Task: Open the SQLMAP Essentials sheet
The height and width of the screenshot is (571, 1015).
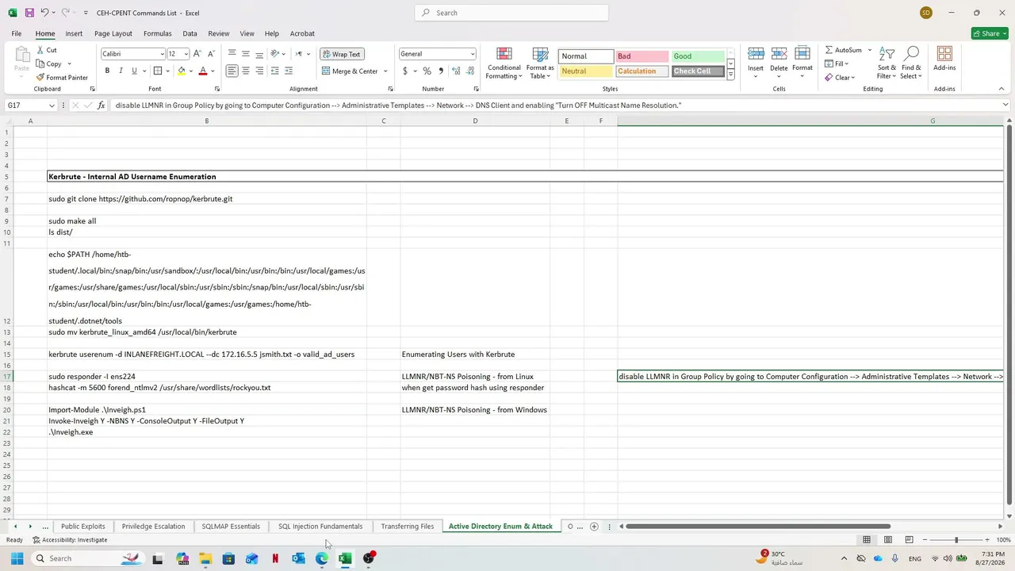Action: [x=231, y=527]
